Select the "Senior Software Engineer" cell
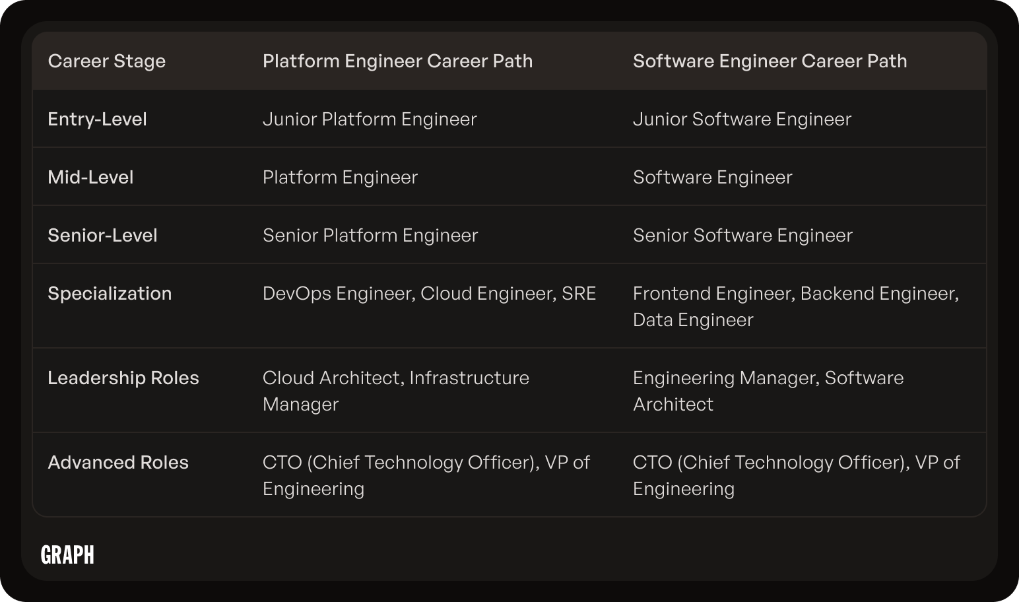 tap(742, 236)
